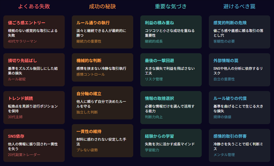
Task: Open the 情報の取捨選択 card
Action: tap(171, 108)
